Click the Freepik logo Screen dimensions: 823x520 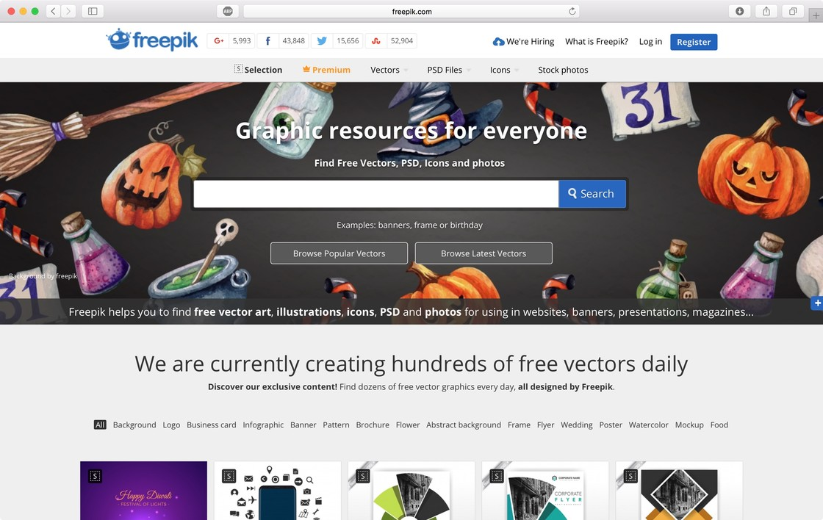152,40
